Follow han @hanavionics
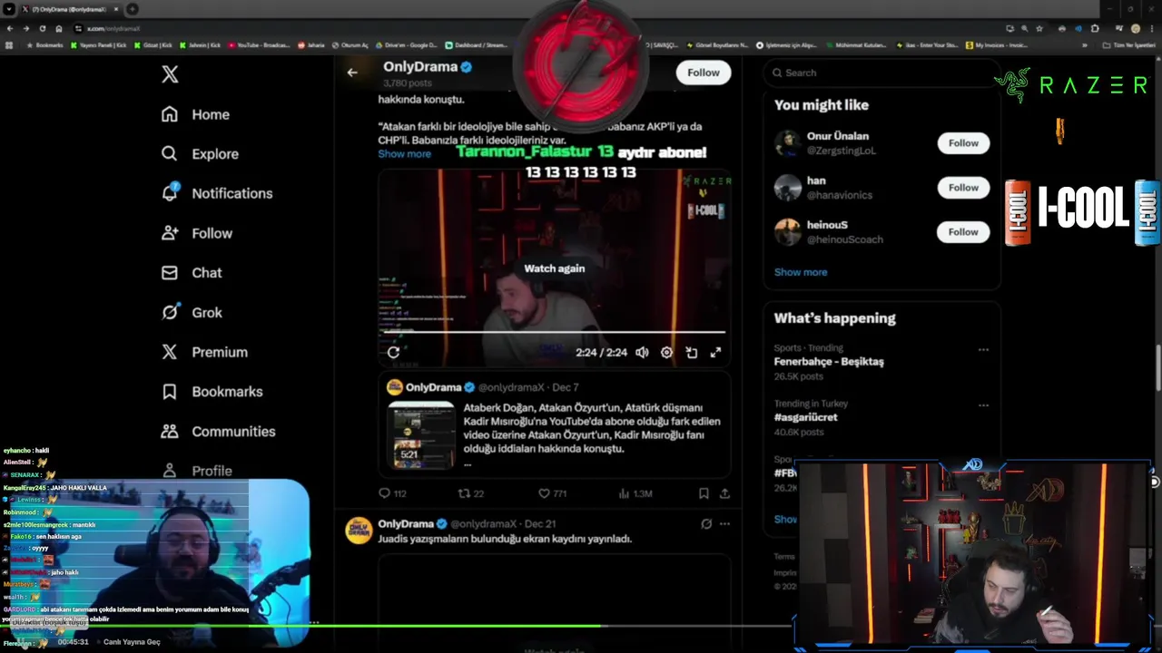Image resolution: width=1162 pixels, height=653 pixels. 963,188
